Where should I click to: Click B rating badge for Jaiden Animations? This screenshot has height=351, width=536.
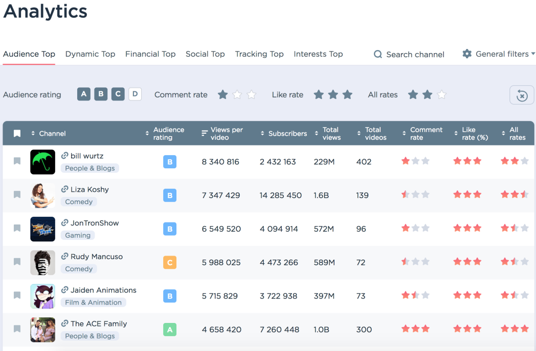(x=170, y=296)
